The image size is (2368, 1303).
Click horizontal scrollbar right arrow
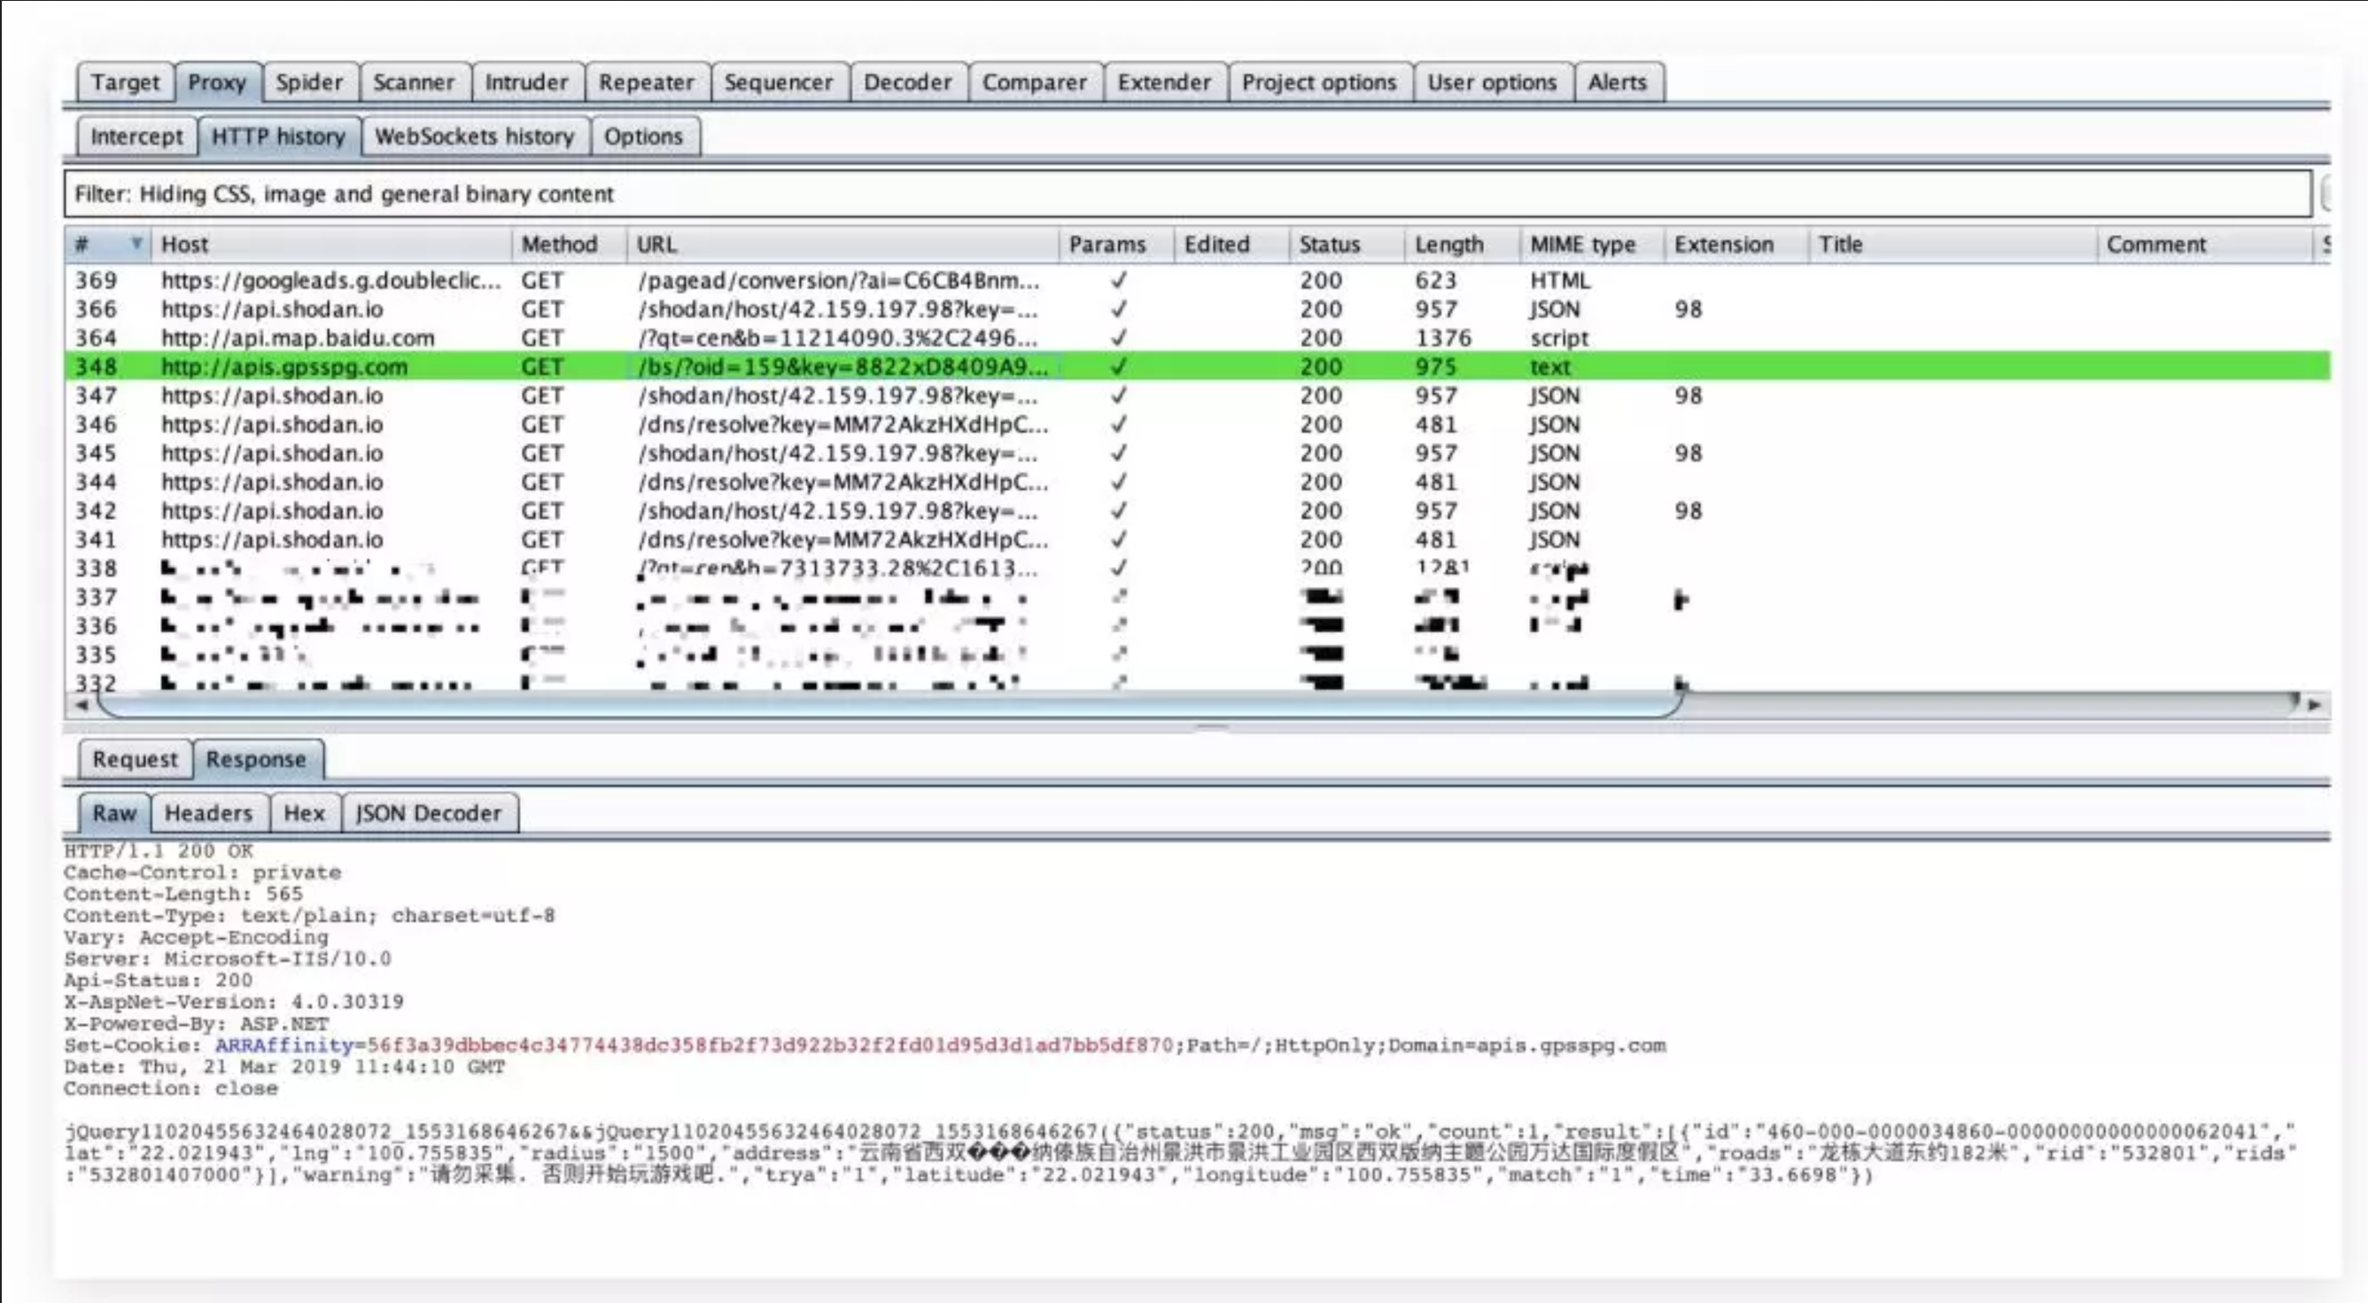click(x=2315, y=706)
